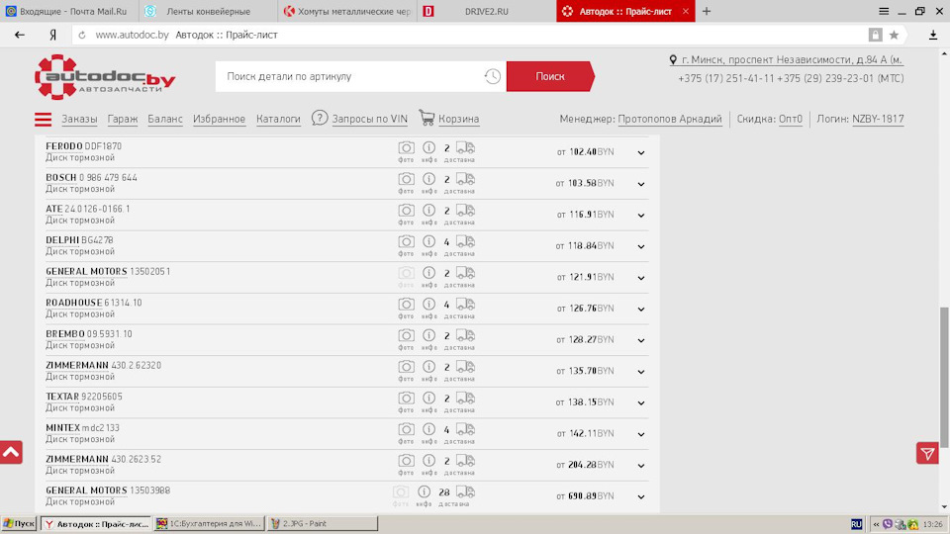The image size is (950, 534).
Task: Switch to 2.JPG - Paint taskbar window
Action: pyautogui.click(x=322, y=524)
